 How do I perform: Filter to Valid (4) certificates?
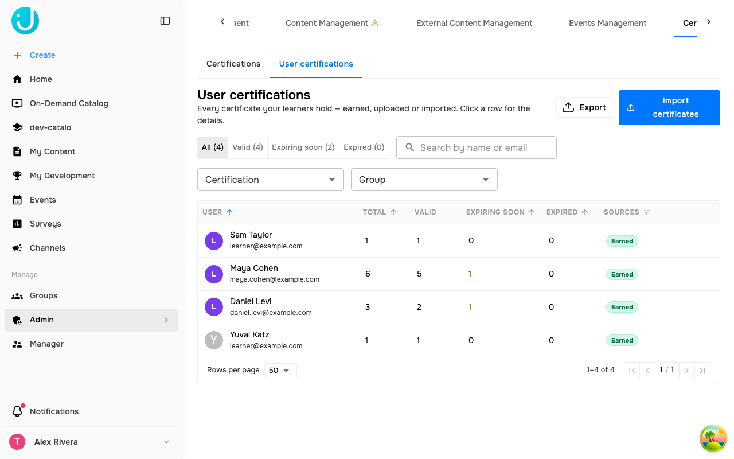click(248, 147)
